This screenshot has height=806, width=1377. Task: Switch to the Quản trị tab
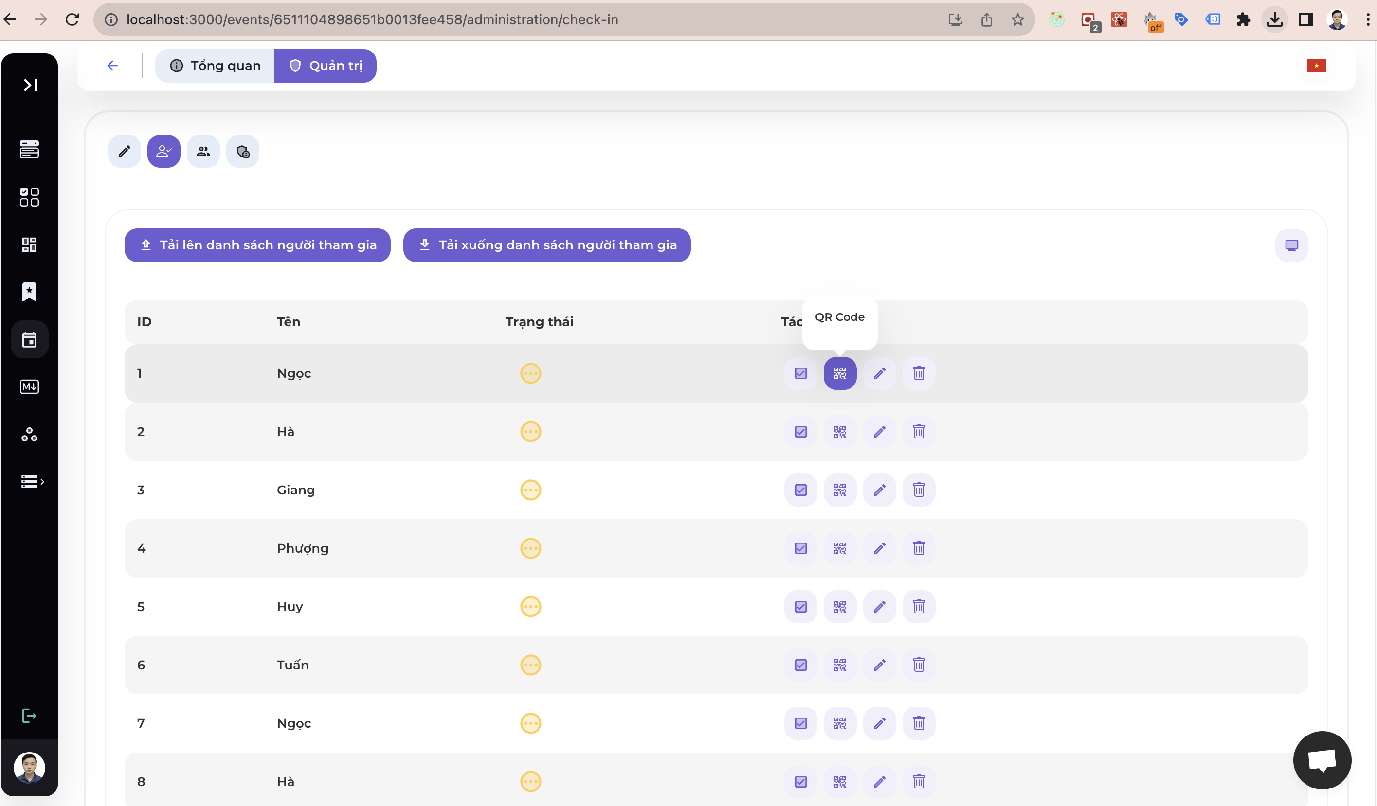click(325, 66)
